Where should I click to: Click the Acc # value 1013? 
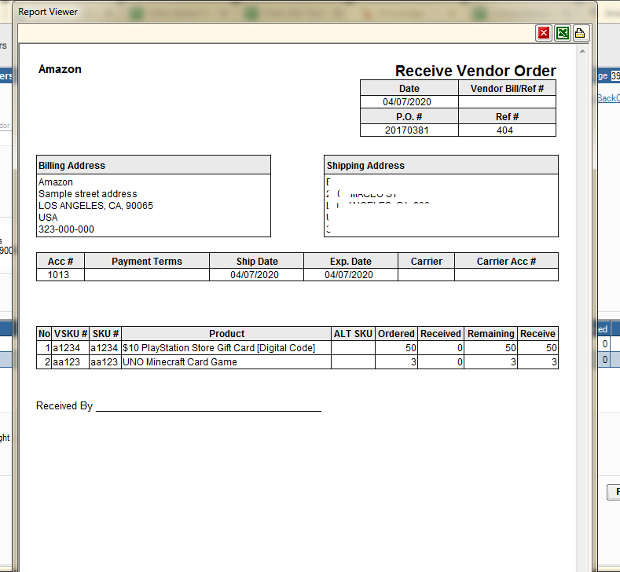click(61, 275)
